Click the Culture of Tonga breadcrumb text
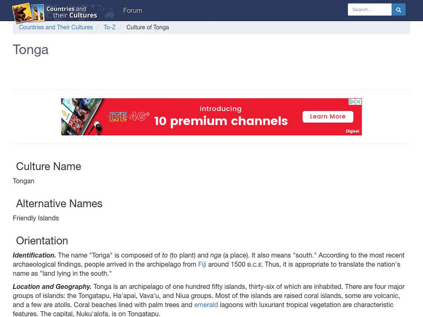 [x=148, y=27]
